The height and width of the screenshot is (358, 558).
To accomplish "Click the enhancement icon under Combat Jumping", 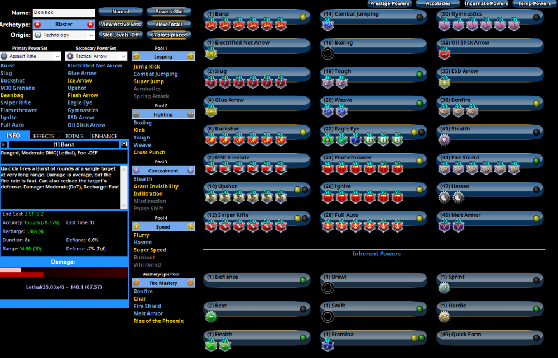I will [x=328, y=24].
